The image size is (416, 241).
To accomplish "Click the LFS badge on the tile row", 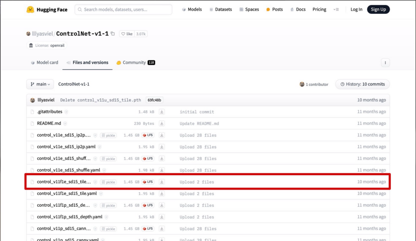I will (148, 182).
